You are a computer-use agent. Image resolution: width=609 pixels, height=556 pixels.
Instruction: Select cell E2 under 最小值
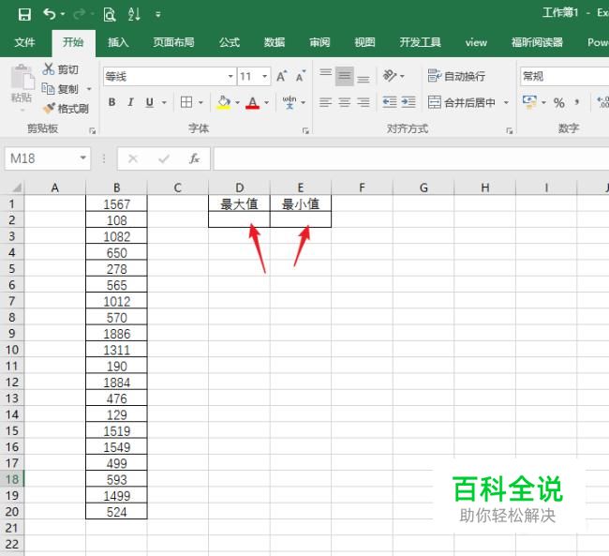click(x=301, y=219)
